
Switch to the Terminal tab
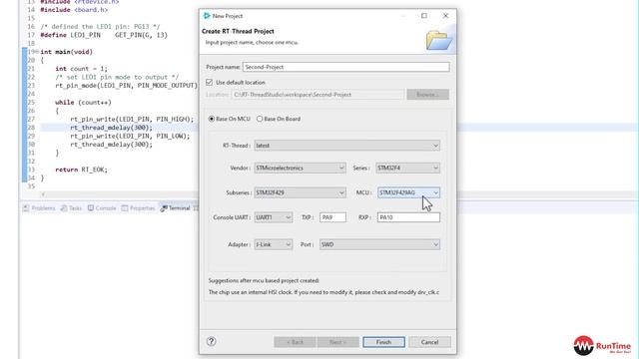[x=176, y=208]
